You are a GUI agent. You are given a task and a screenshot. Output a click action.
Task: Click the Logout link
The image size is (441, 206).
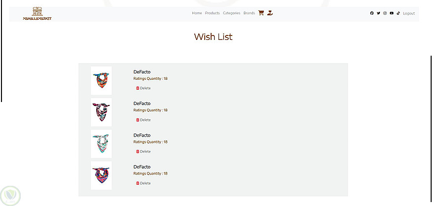coord(409,13)
